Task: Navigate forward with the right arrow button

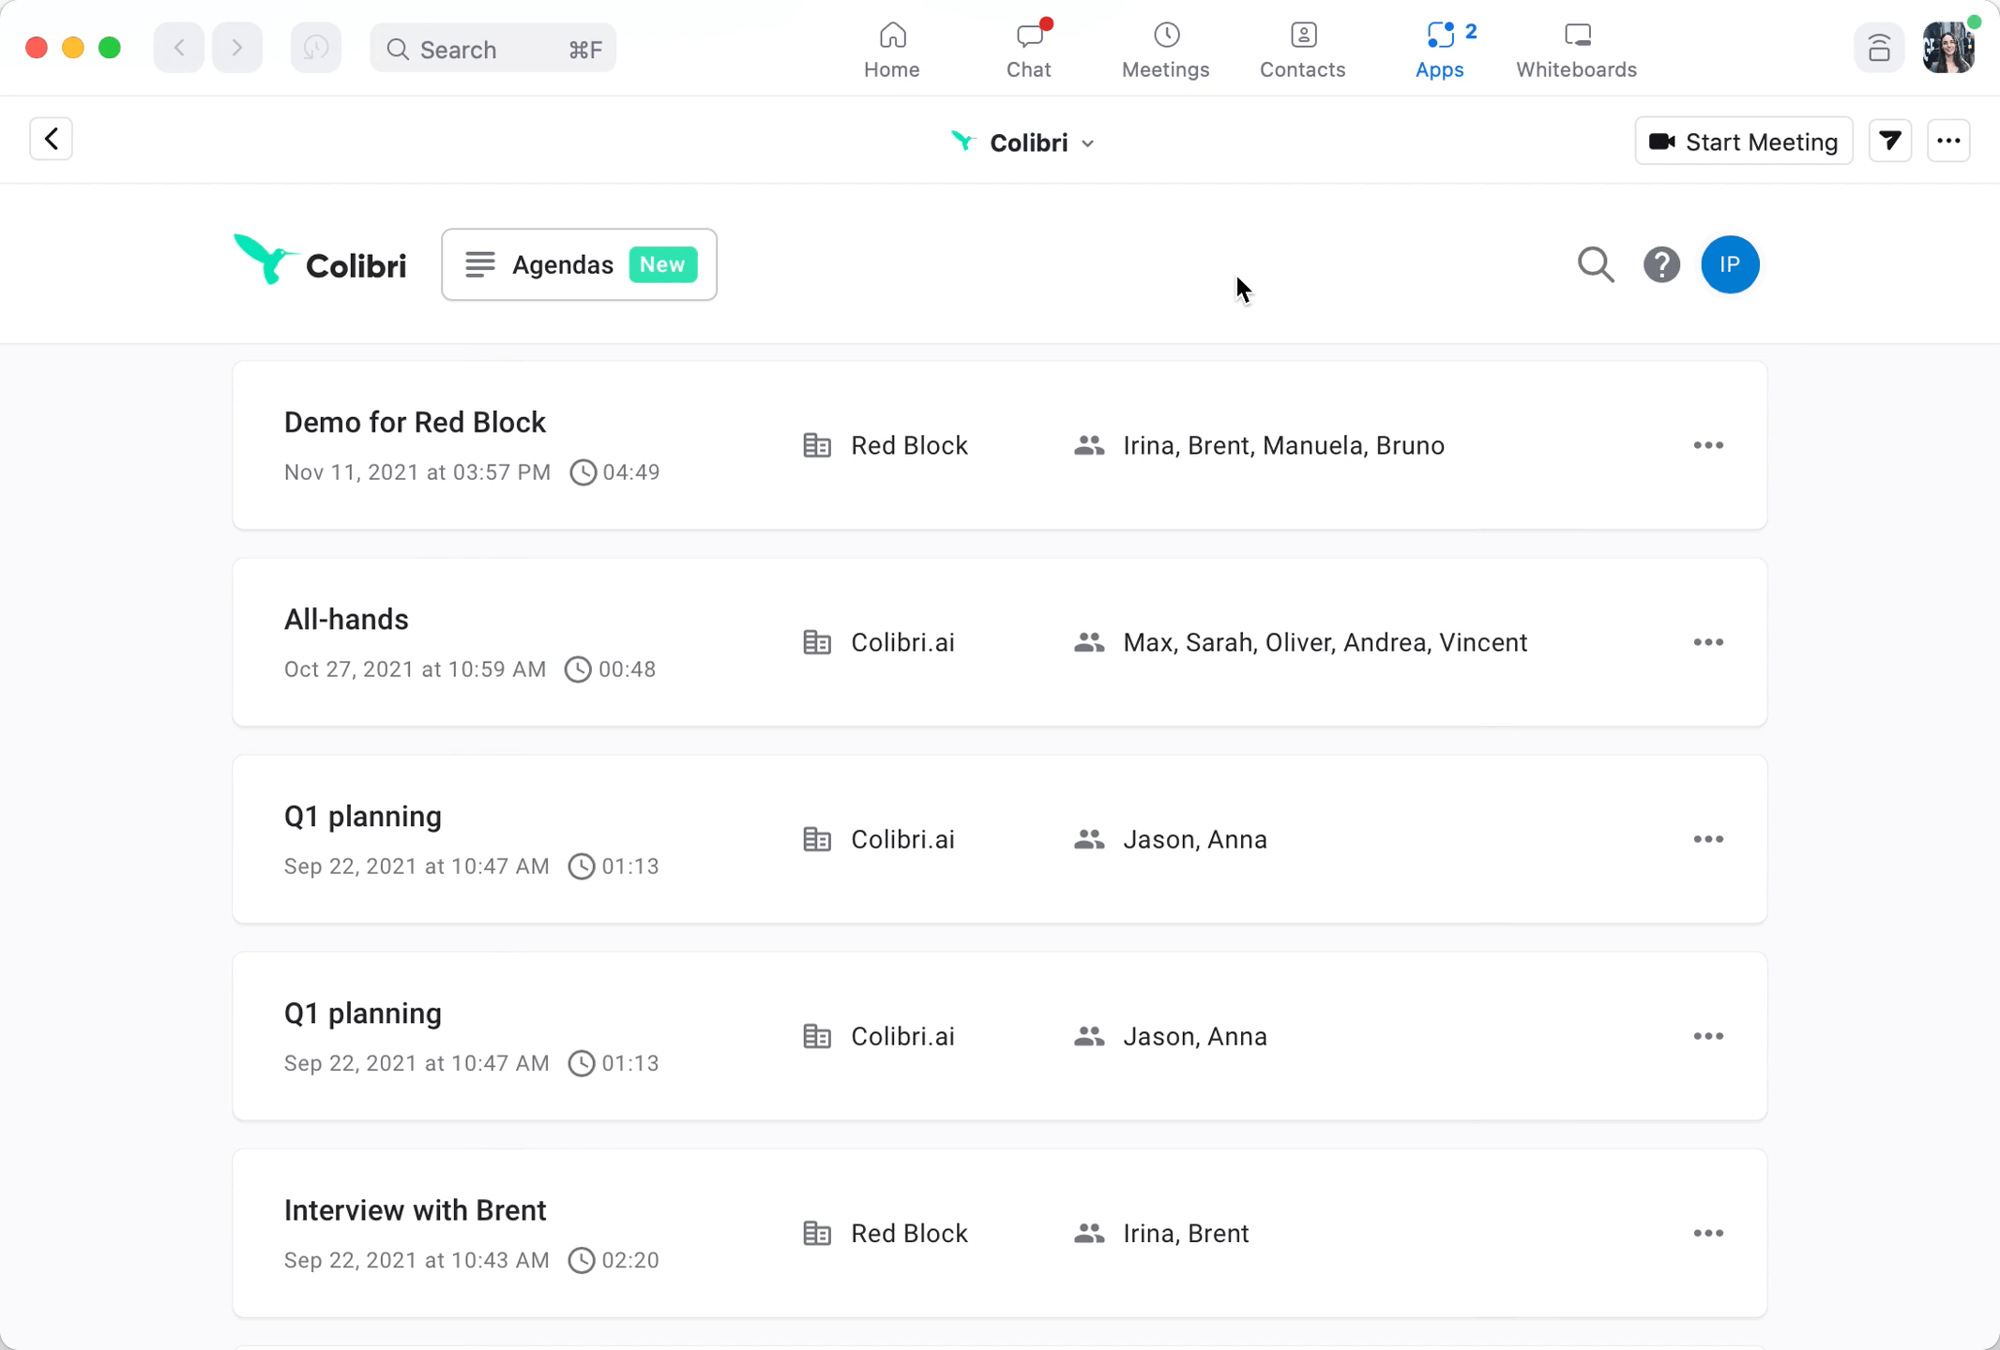Action: [x=237, y=48]
